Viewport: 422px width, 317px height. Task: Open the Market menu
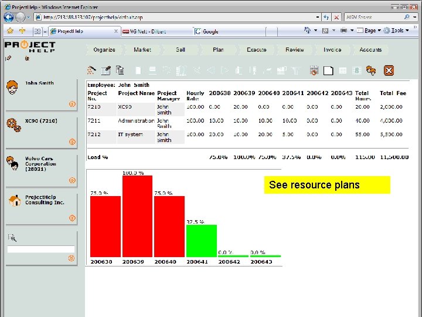(x=142, y=49)
